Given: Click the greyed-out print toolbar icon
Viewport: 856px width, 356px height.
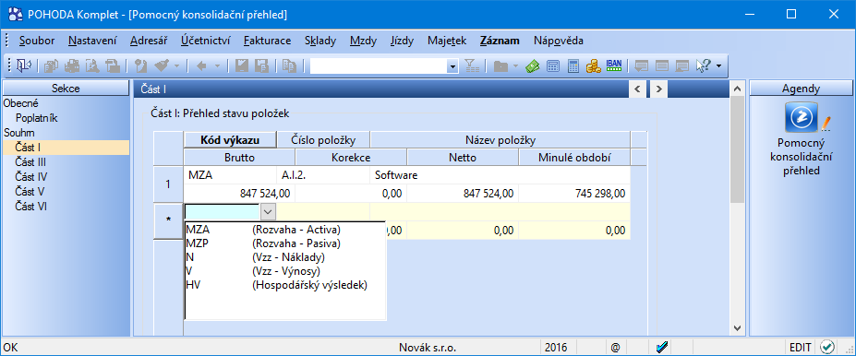Looking at the screenshot, I should coord(72,66).
